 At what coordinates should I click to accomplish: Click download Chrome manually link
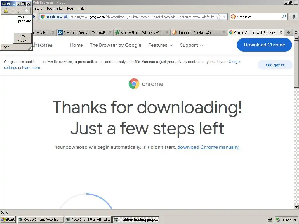pyautogui.click(x=208, y=147)
